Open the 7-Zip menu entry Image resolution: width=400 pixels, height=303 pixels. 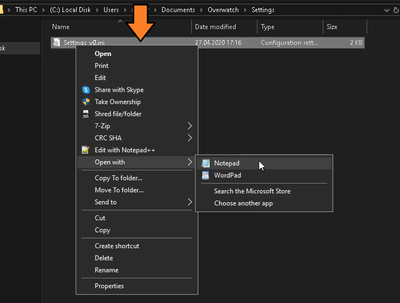point(137,125)
